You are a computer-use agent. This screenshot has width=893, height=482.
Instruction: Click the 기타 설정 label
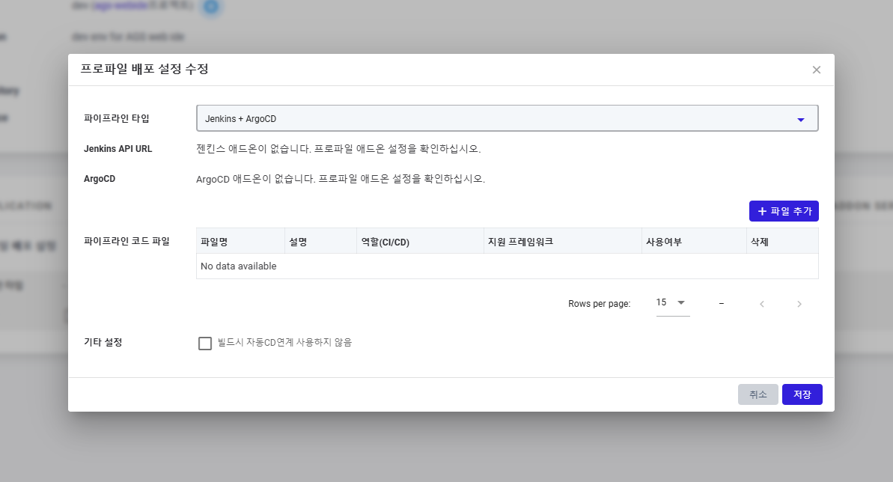tap(103, 342)
